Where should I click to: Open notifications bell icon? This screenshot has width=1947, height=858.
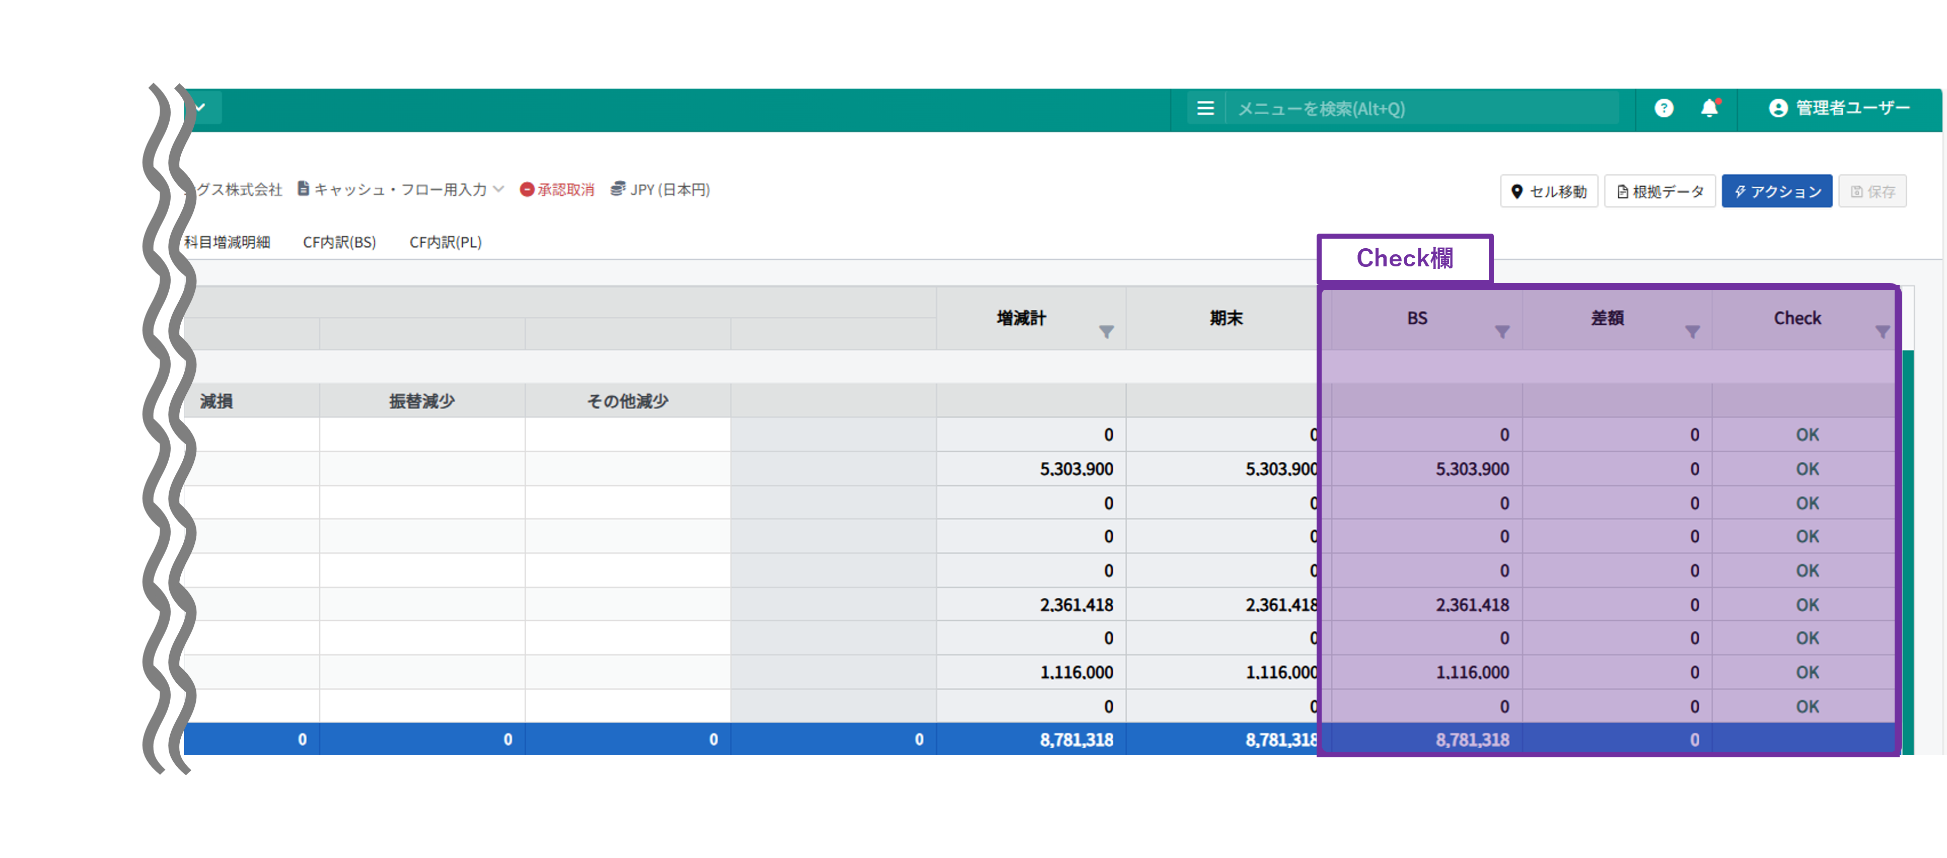click(1710, 109)
